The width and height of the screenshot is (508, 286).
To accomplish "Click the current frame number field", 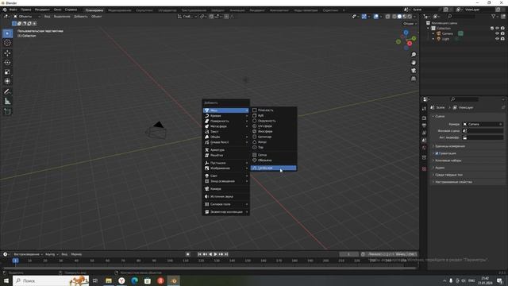I will [348, 254].
